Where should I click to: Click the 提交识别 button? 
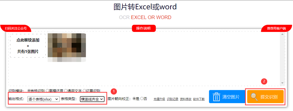coord(265,97)
